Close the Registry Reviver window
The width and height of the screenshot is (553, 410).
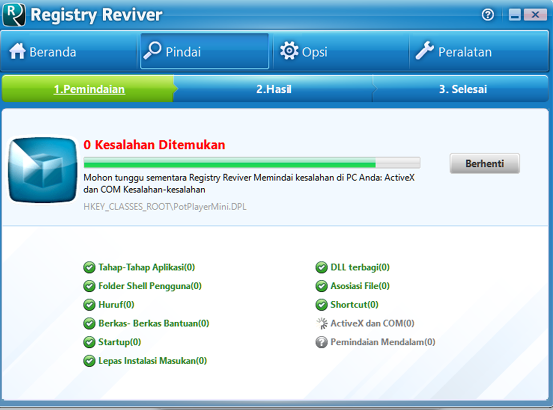coord(535,15)
